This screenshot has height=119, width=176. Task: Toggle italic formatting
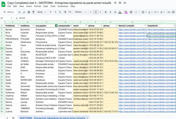point(110,12)
